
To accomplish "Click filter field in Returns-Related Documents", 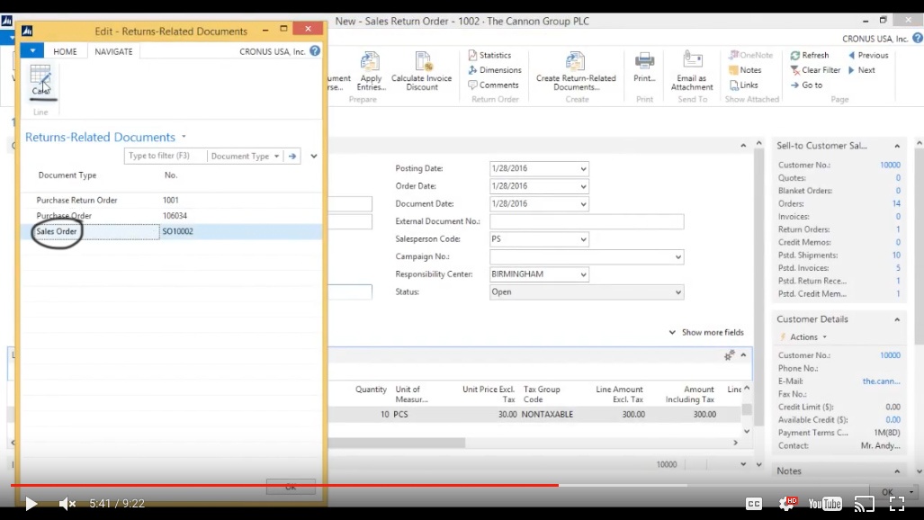I will click(x=166, y=156).
